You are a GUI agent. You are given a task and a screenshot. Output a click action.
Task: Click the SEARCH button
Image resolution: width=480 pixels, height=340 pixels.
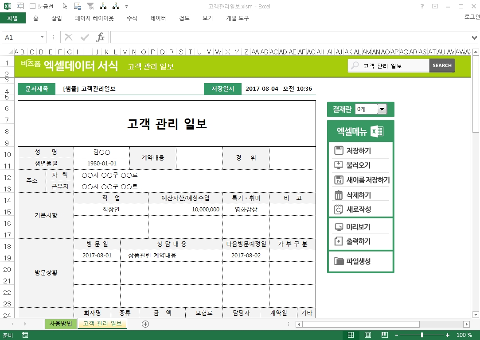pos(442,65)
